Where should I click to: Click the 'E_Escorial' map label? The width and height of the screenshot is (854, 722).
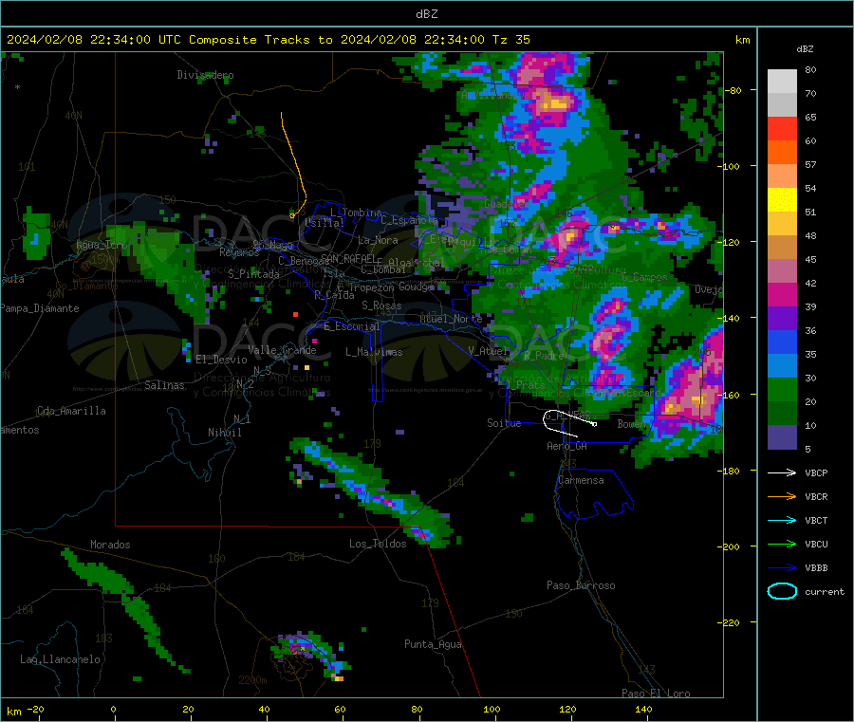[x=351, y=326]
